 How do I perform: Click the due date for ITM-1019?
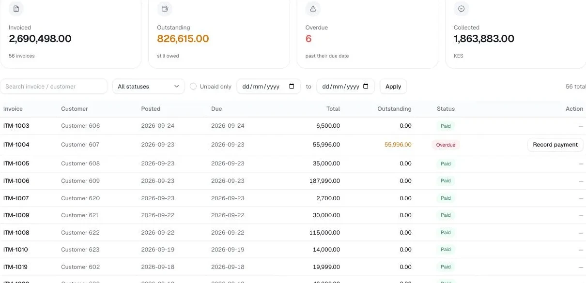228,267
